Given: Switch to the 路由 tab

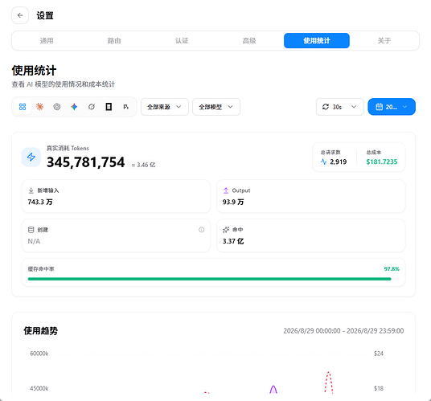Looking at the screenshot, I should pos(114,41).
